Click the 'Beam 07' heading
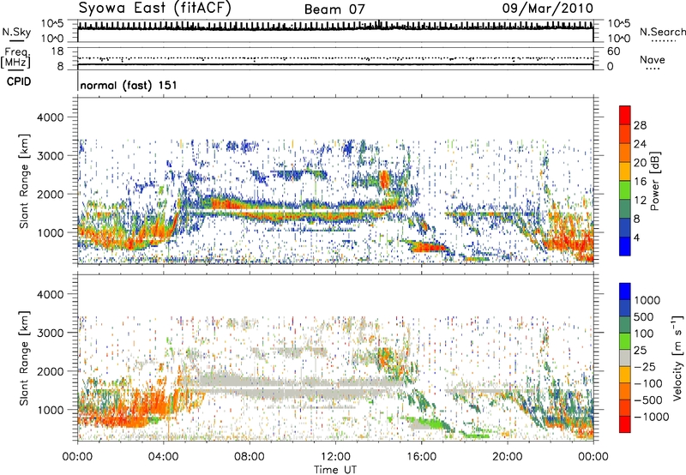This screenshot has width=686, height=475. coord(334,9)
